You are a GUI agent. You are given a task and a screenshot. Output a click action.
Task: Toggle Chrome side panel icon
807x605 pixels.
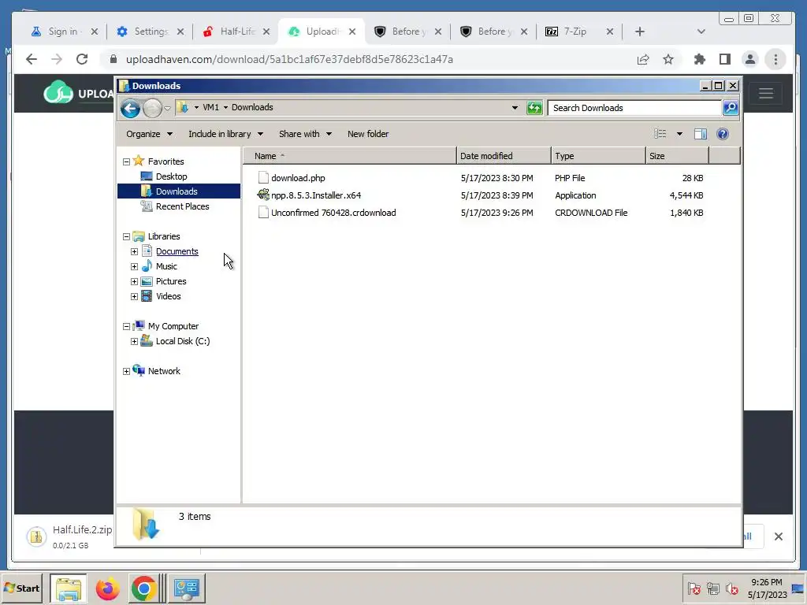(x=725, y=59)
